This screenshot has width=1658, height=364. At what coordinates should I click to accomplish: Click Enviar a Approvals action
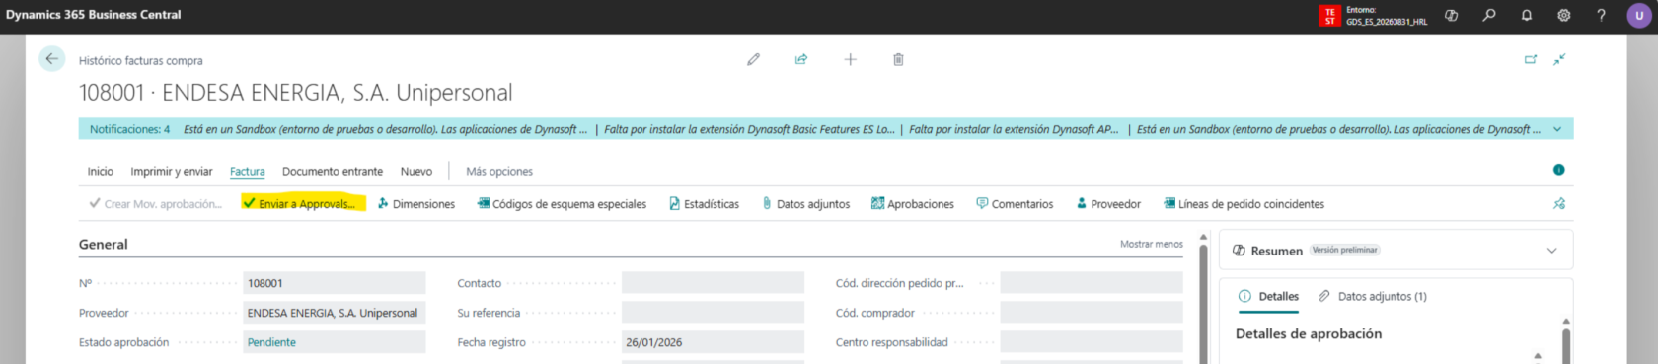point(303,204)
